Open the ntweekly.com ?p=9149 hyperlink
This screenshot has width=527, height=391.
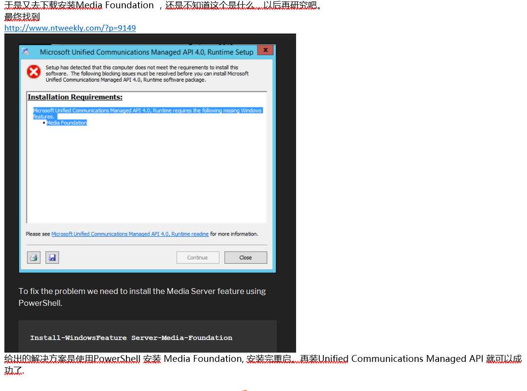[70, 28]
